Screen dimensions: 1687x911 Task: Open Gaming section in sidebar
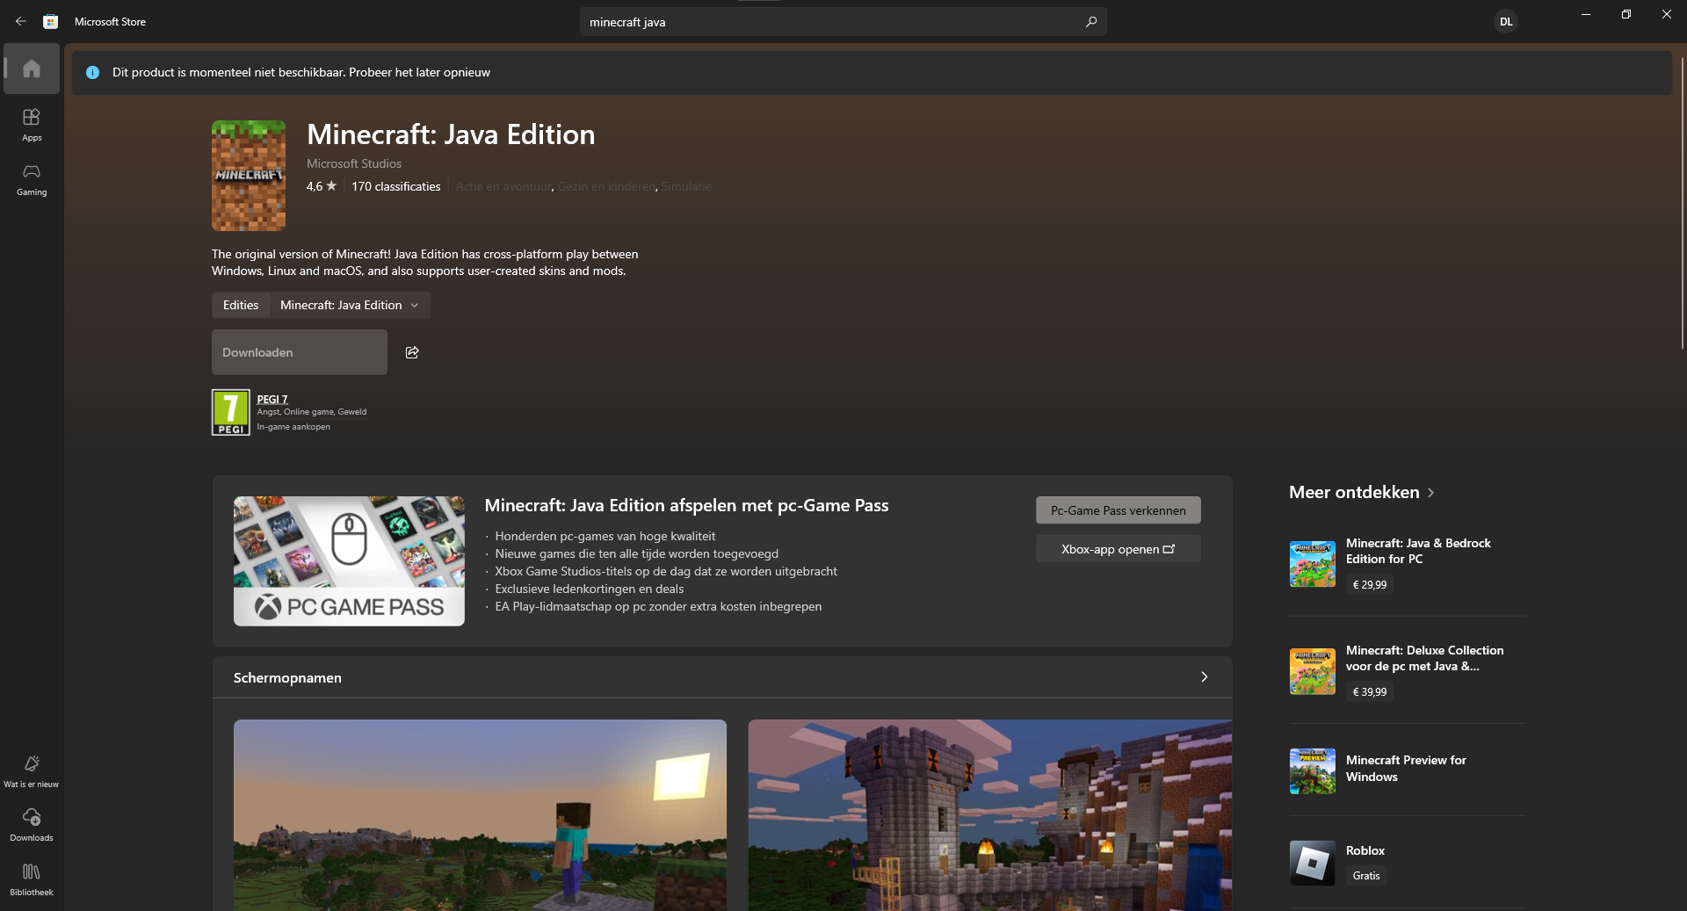[x=32, y=179]
